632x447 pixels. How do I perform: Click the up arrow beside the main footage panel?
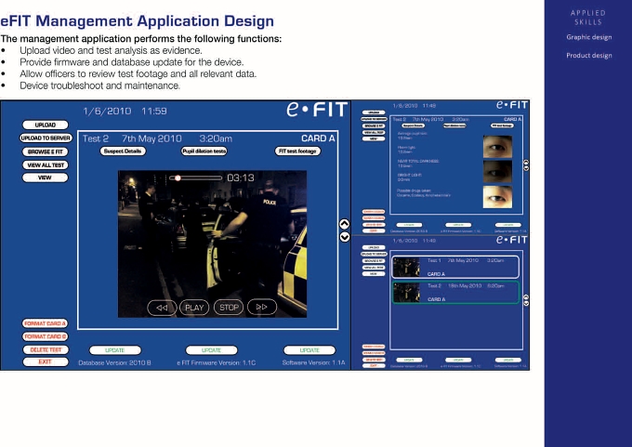pos(344,224)
